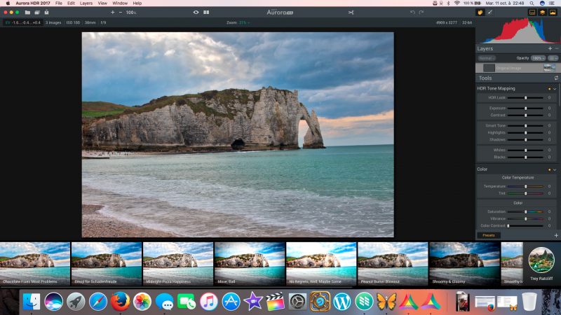Open WordPress app in dock
561x315 pixels.
tap(342, 302)
